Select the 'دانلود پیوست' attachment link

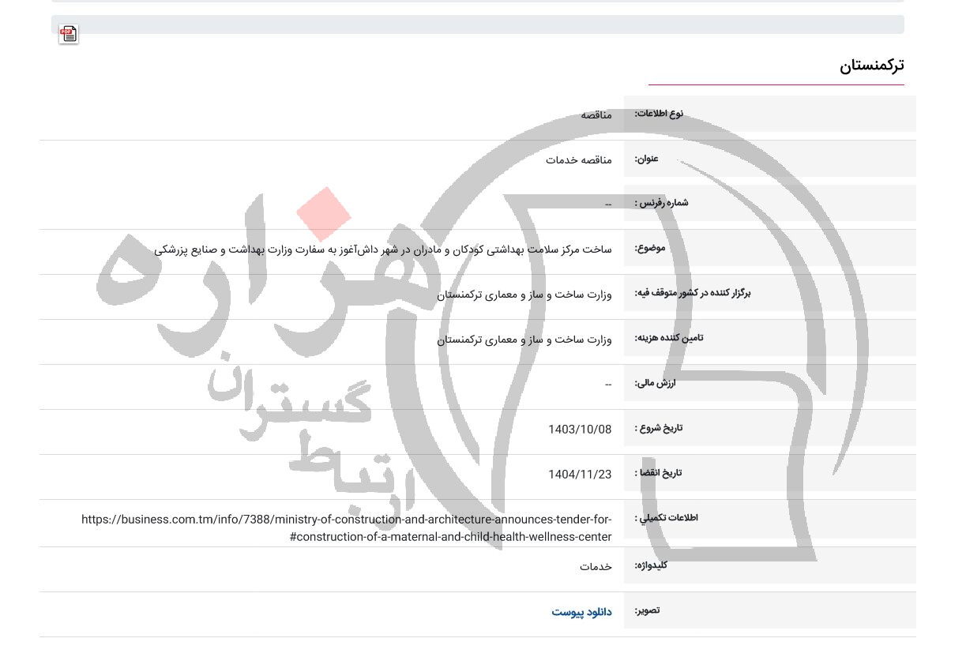(x=582, y=612)
